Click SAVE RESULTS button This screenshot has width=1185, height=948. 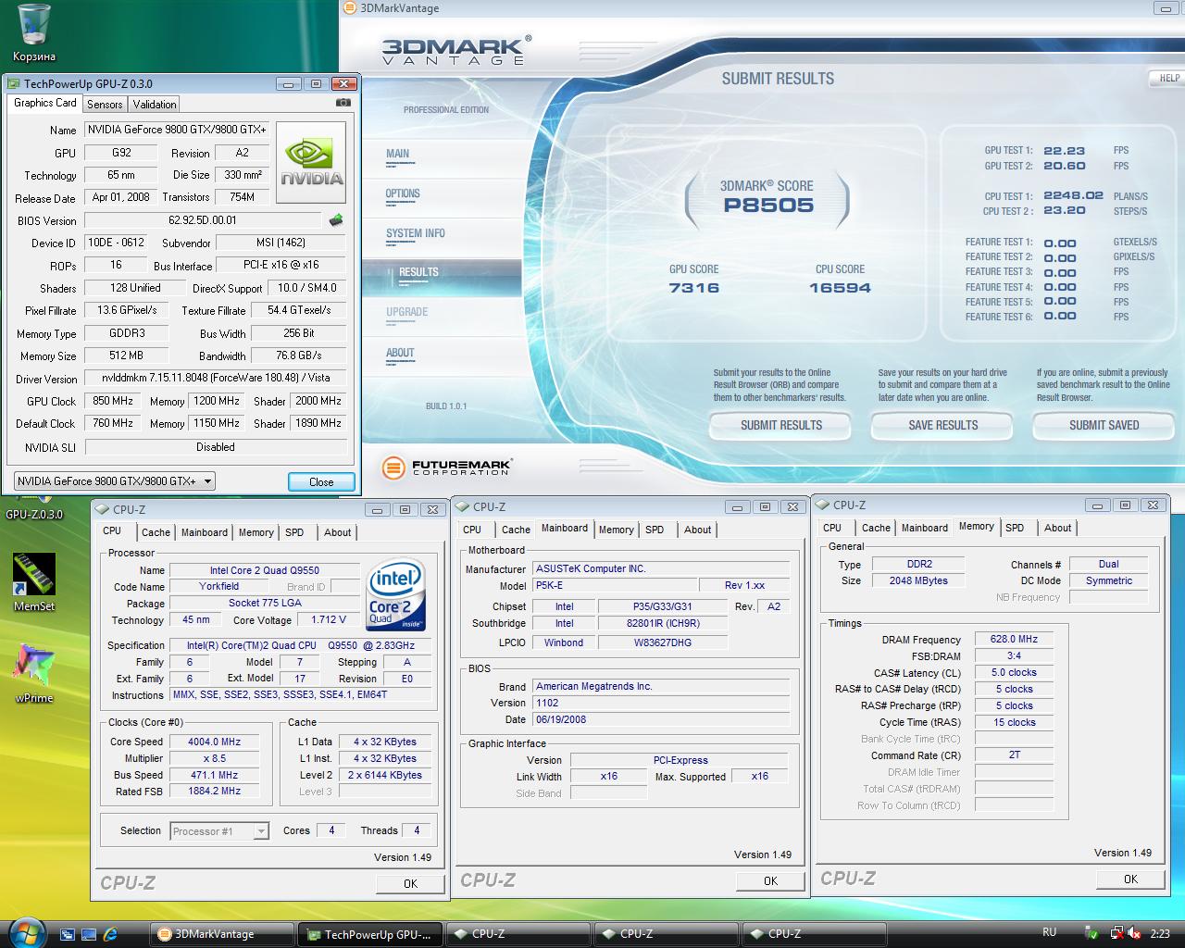[943, 426]
